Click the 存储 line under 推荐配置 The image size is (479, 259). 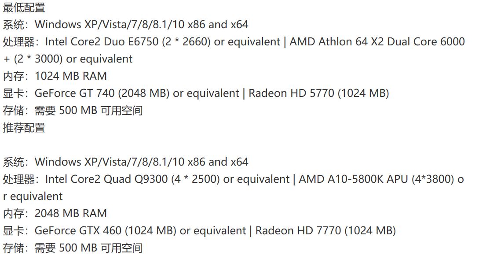click(73, 248)
